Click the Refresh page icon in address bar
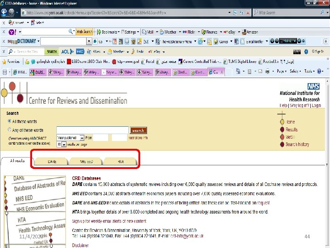The height and width of the screenshot is (248, 330). [242, 13]
